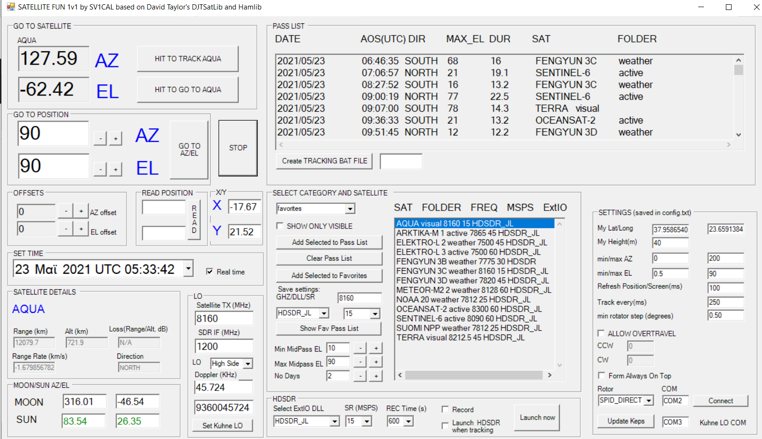The image size is (762, 439).
Task: Click the My Height(m) input field
Action: pyautogui.click(x=670, y=243)
